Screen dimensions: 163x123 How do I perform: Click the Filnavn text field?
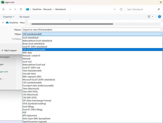pos(91,30)
